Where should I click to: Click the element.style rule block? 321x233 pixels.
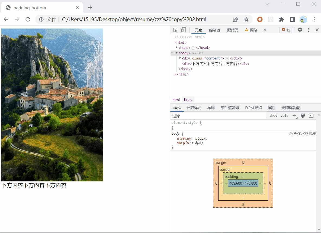(x=243, y=125)
